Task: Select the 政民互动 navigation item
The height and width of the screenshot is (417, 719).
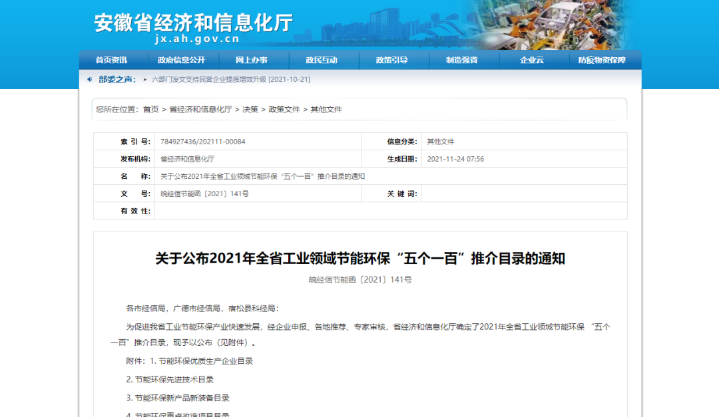Action: [x=322, y=60]
